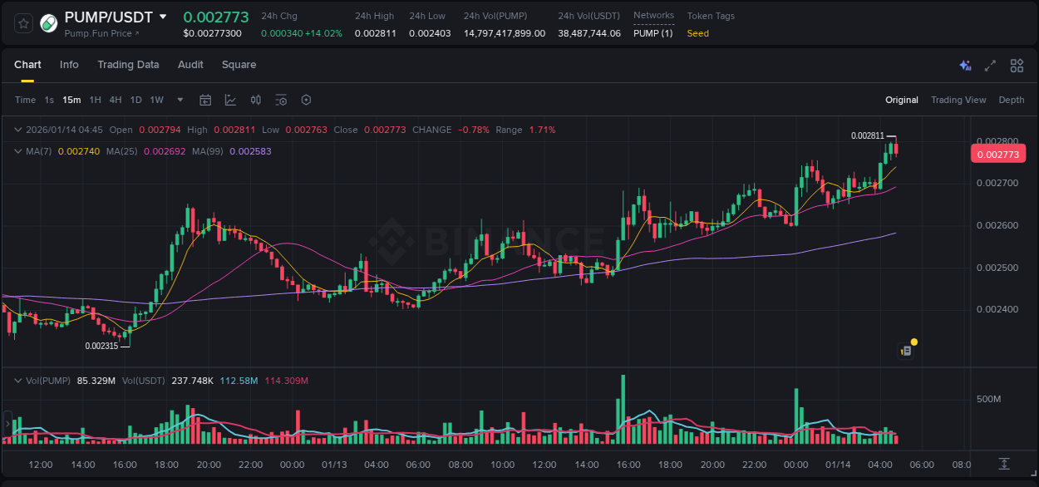Select the 1H timeframe
1039x487 pixels.
93,99
